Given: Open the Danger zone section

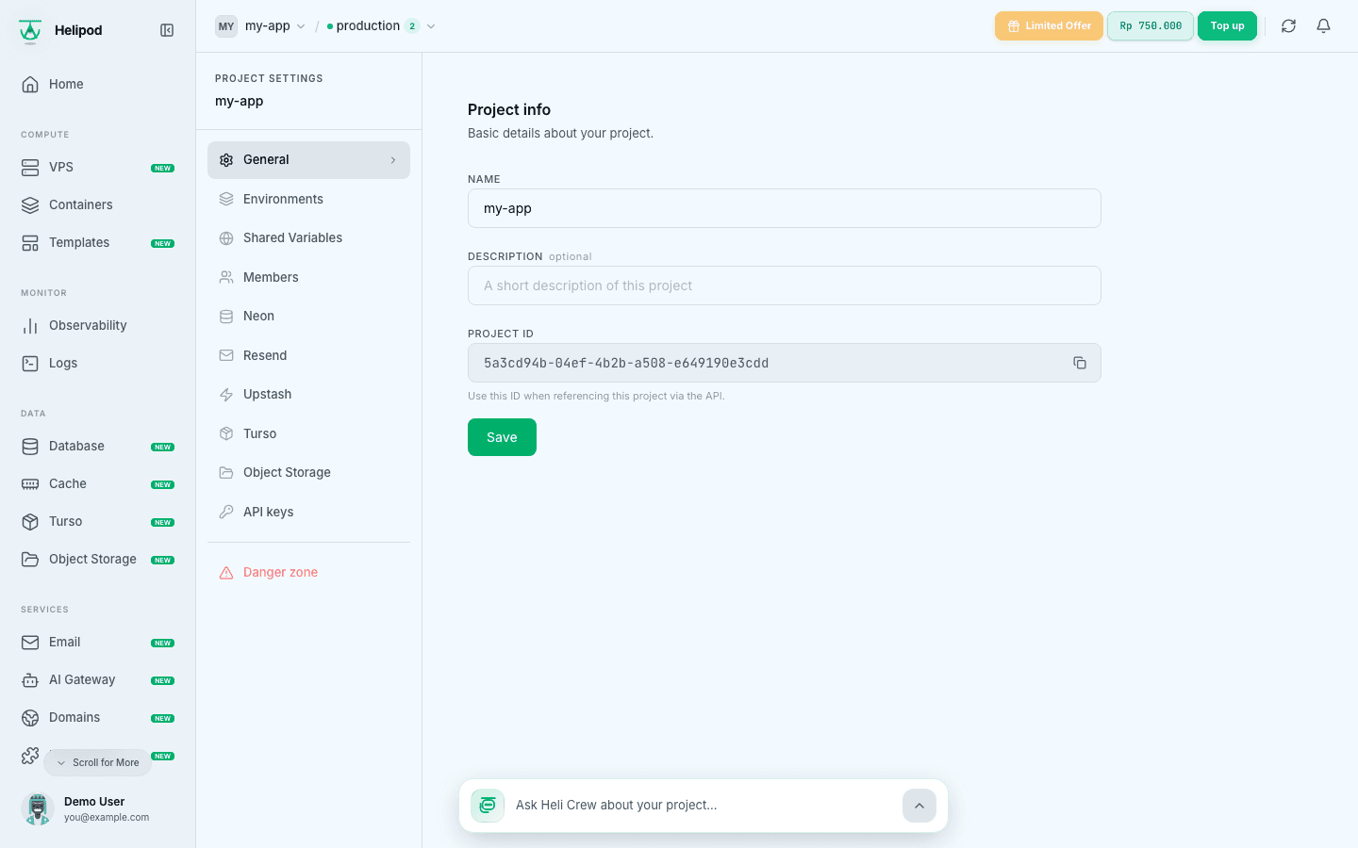Looking at the screenshot, I should [308, 572].
